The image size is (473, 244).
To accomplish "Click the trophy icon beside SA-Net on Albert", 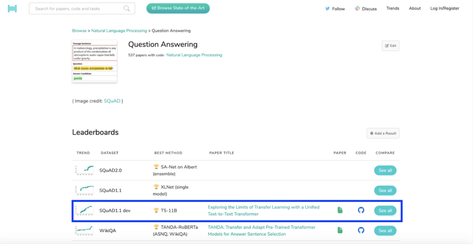I will (x=156, y=167).
